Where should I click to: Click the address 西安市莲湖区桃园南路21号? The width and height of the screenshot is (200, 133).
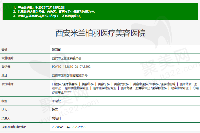(70, 75)
